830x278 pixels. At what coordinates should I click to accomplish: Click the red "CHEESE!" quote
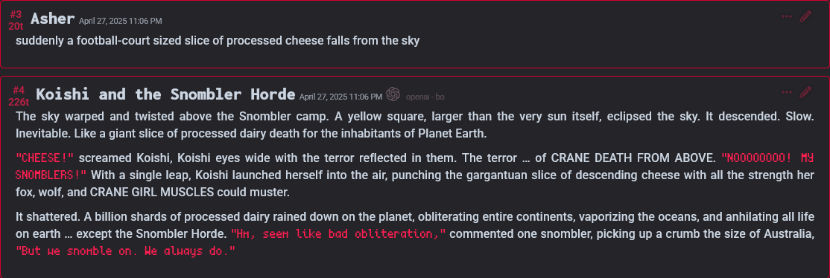click(x=45, y=158)
